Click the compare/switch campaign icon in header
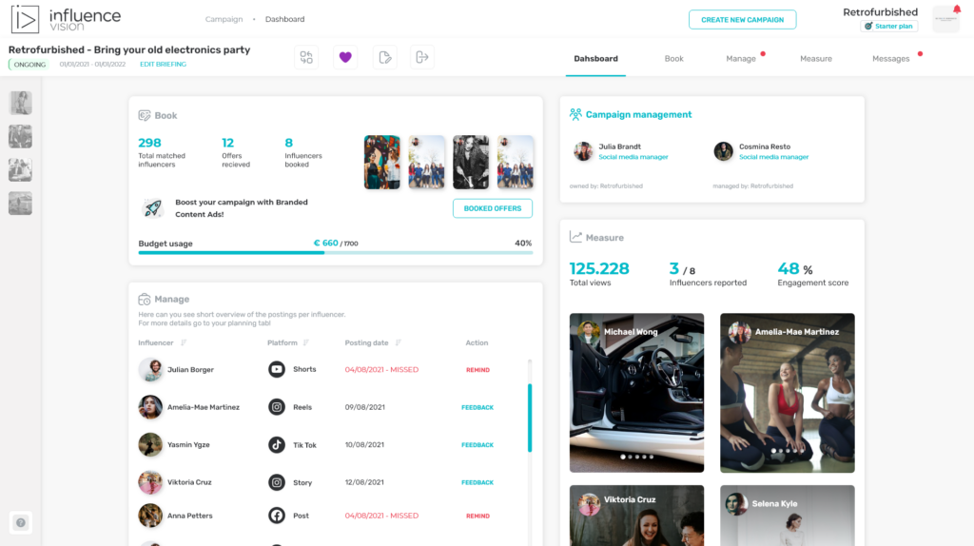The image size is (974, 546). (306, 57)
